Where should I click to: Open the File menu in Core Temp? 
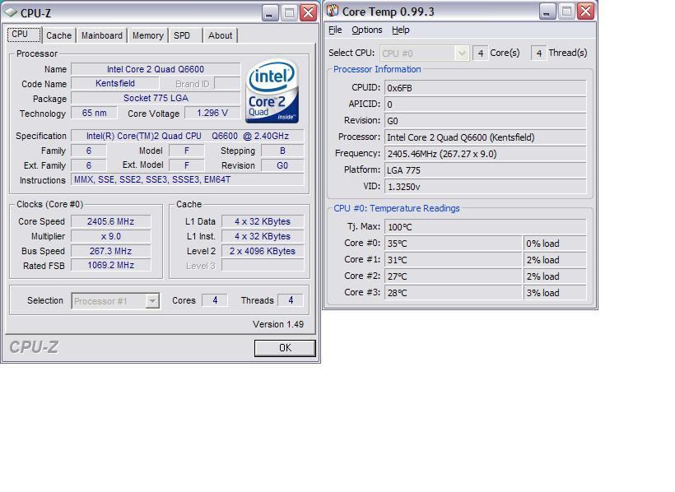[335, 30]
